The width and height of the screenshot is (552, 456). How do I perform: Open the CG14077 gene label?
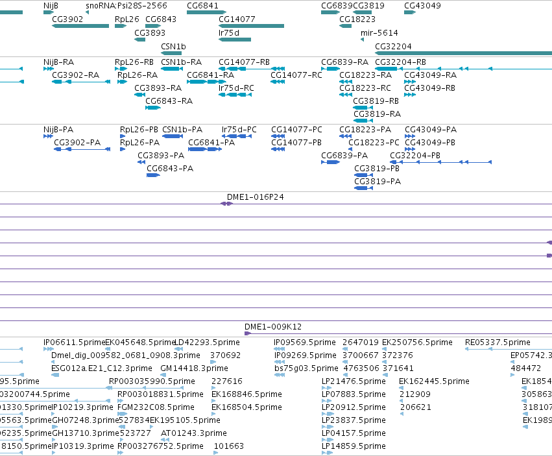[237, 19]
